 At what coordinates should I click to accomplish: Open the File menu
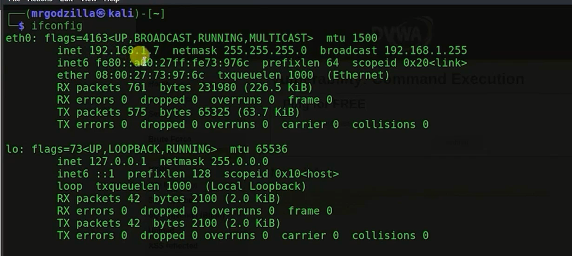click(14, 1)
